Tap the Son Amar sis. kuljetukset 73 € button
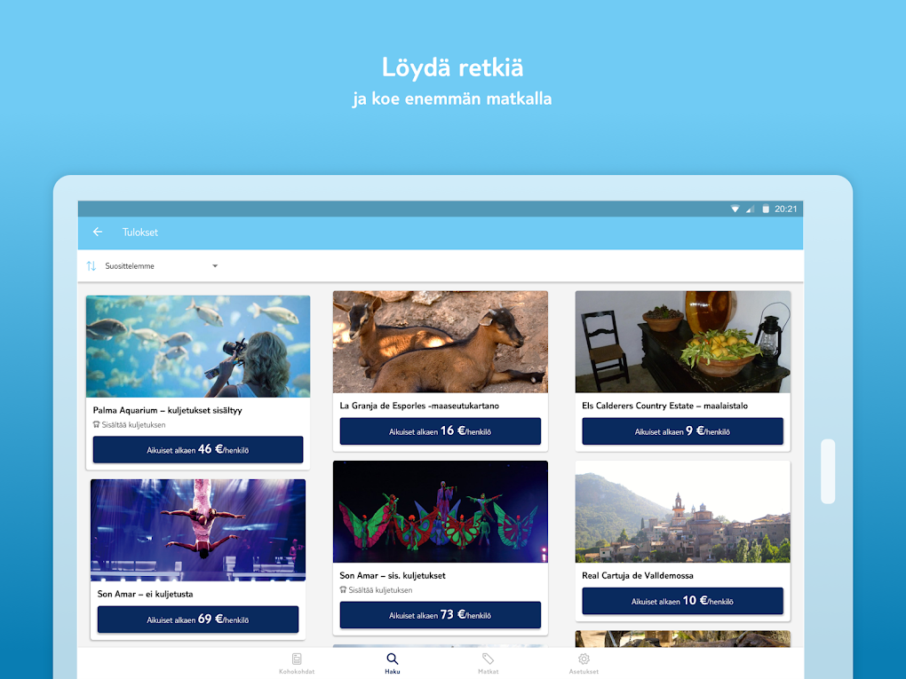The image size is (906, 679). click(441, 615)
